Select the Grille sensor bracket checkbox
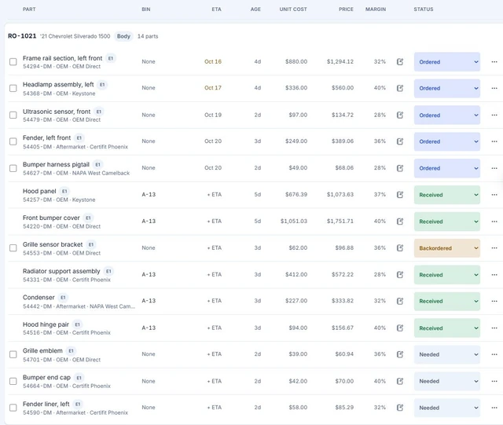 tap(13, 247)
